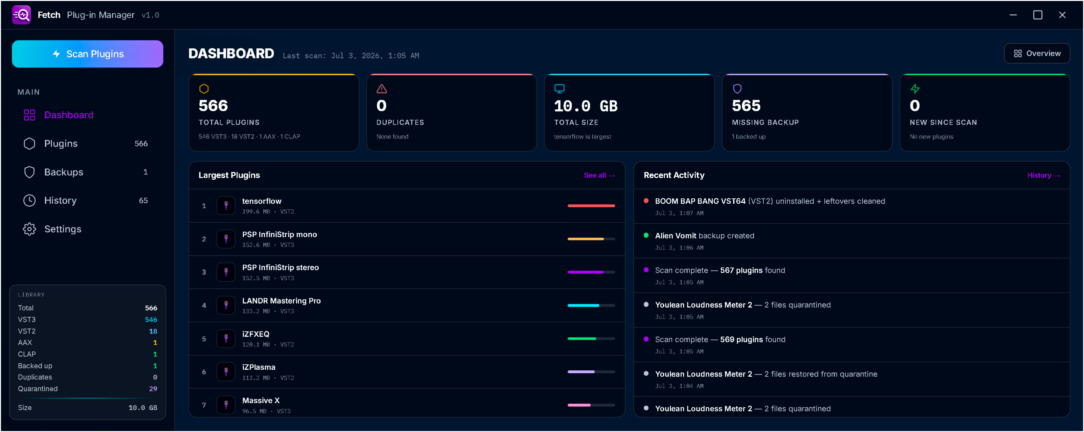Screen dimensions: 1084x432
Task: Click the PSP InfiniStrip stereo plugin icon
Action: click(x=226, y=272)
